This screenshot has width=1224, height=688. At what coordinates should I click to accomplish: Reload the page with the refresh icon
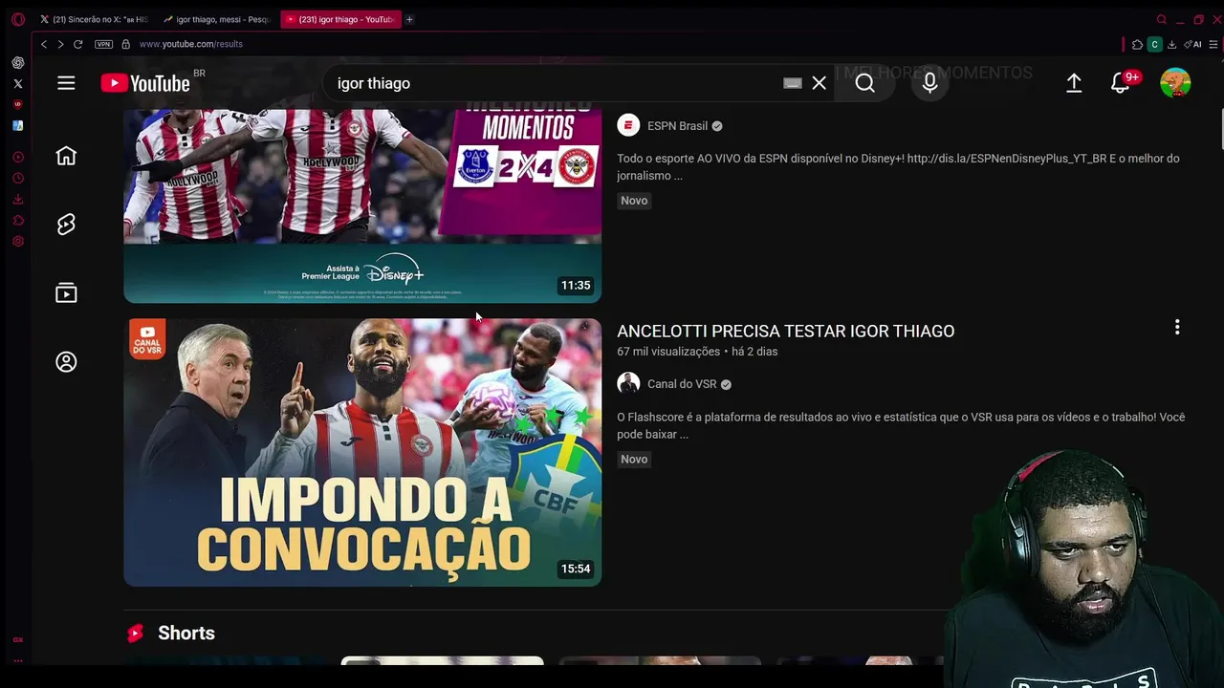click(78, 44)
